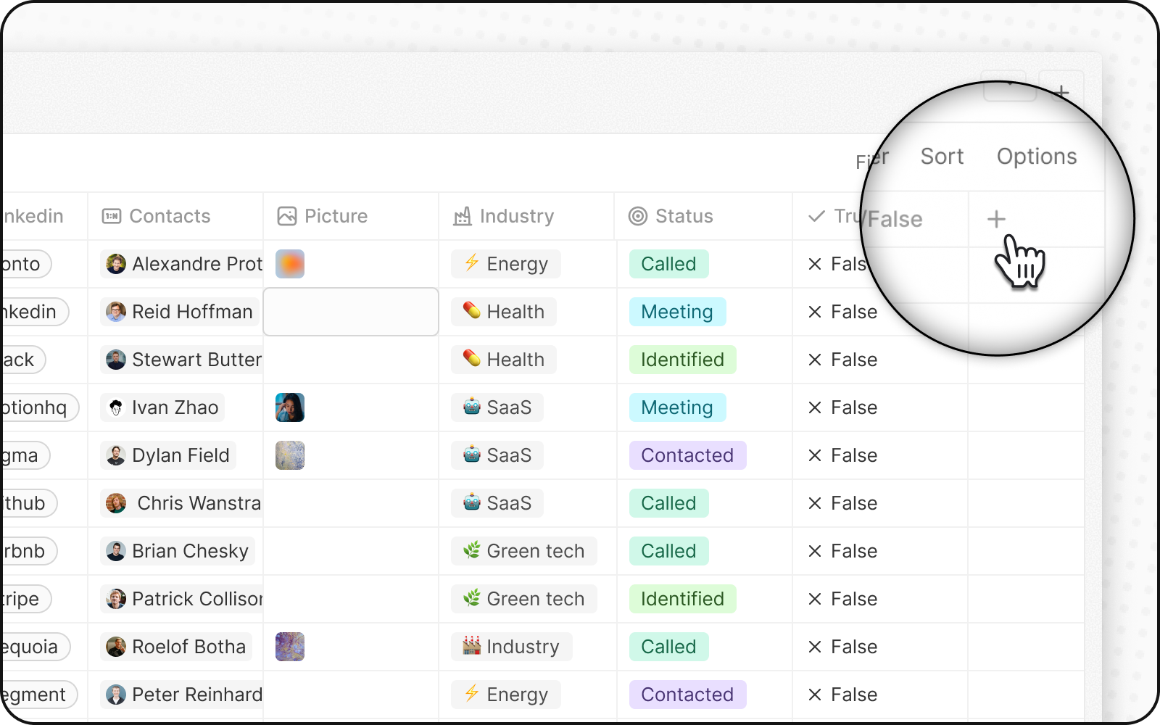1160x725 pixels.
Task: Open the Brian Chesky contact chip
Action: pos(178,551)
